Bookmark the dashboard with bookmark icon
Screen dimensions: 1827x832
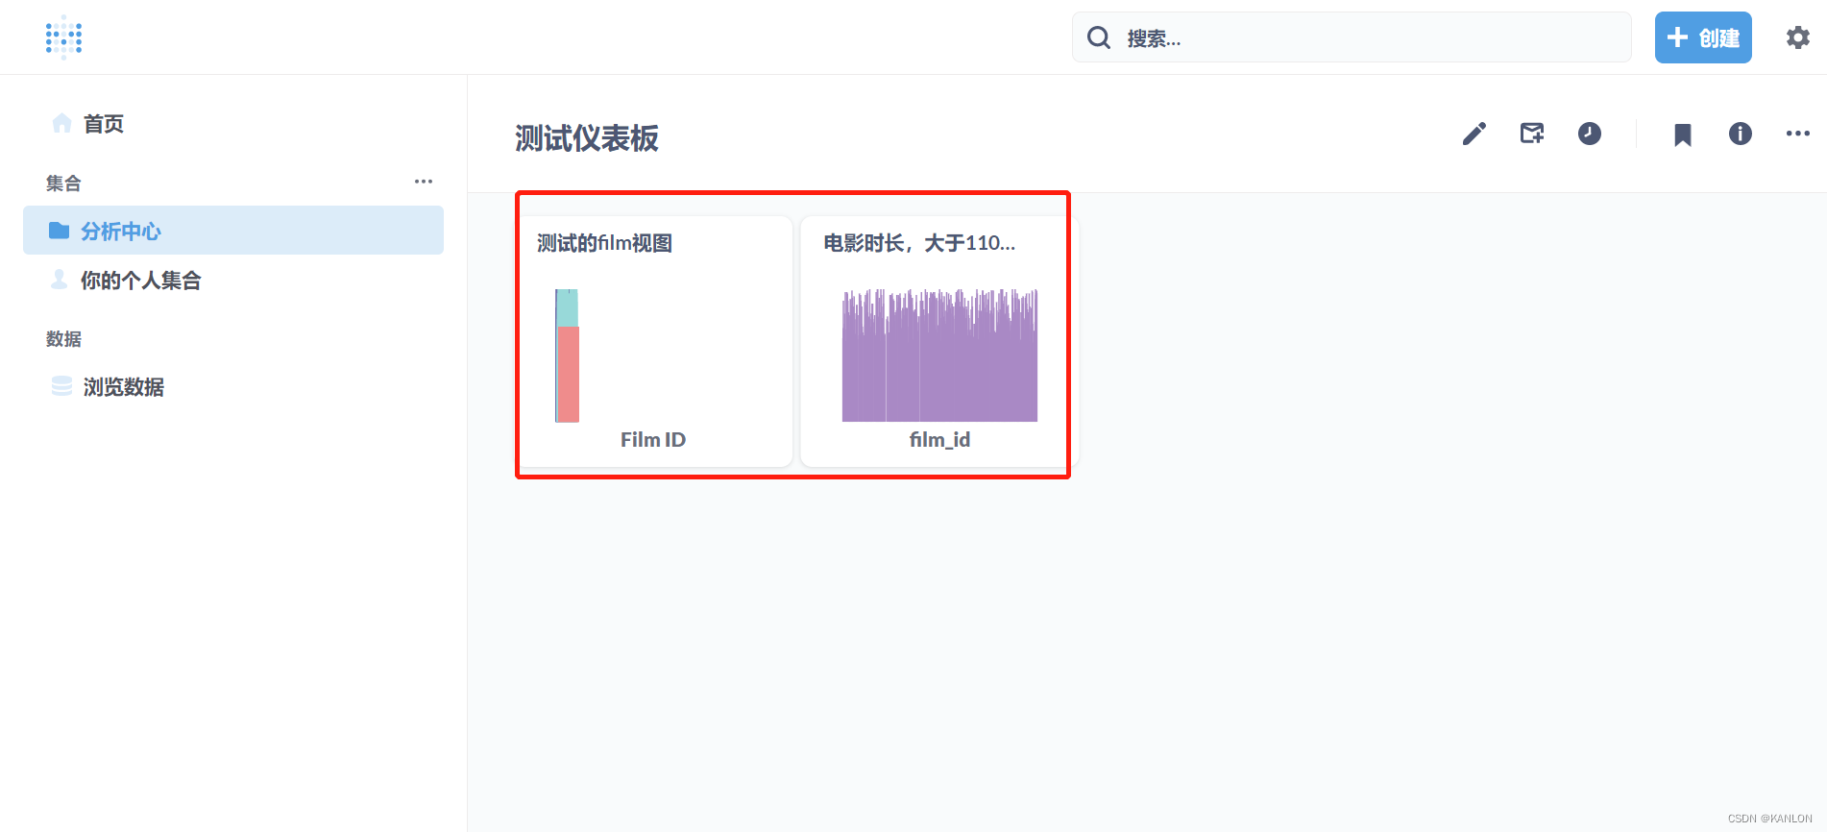(x=1682, y=135)
